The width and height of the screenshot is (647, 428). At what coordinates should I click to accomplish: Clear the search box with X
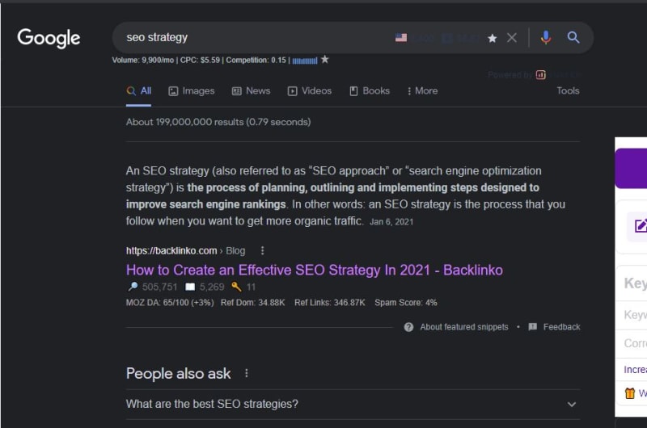tap(512, 38)
